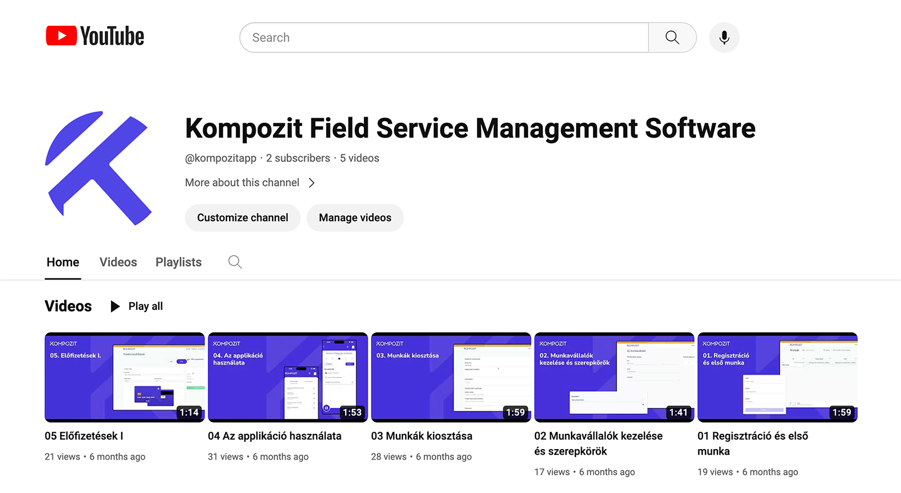Focus the Search input field
This screenshot has width=901, height=493.
tap(444, 38)
